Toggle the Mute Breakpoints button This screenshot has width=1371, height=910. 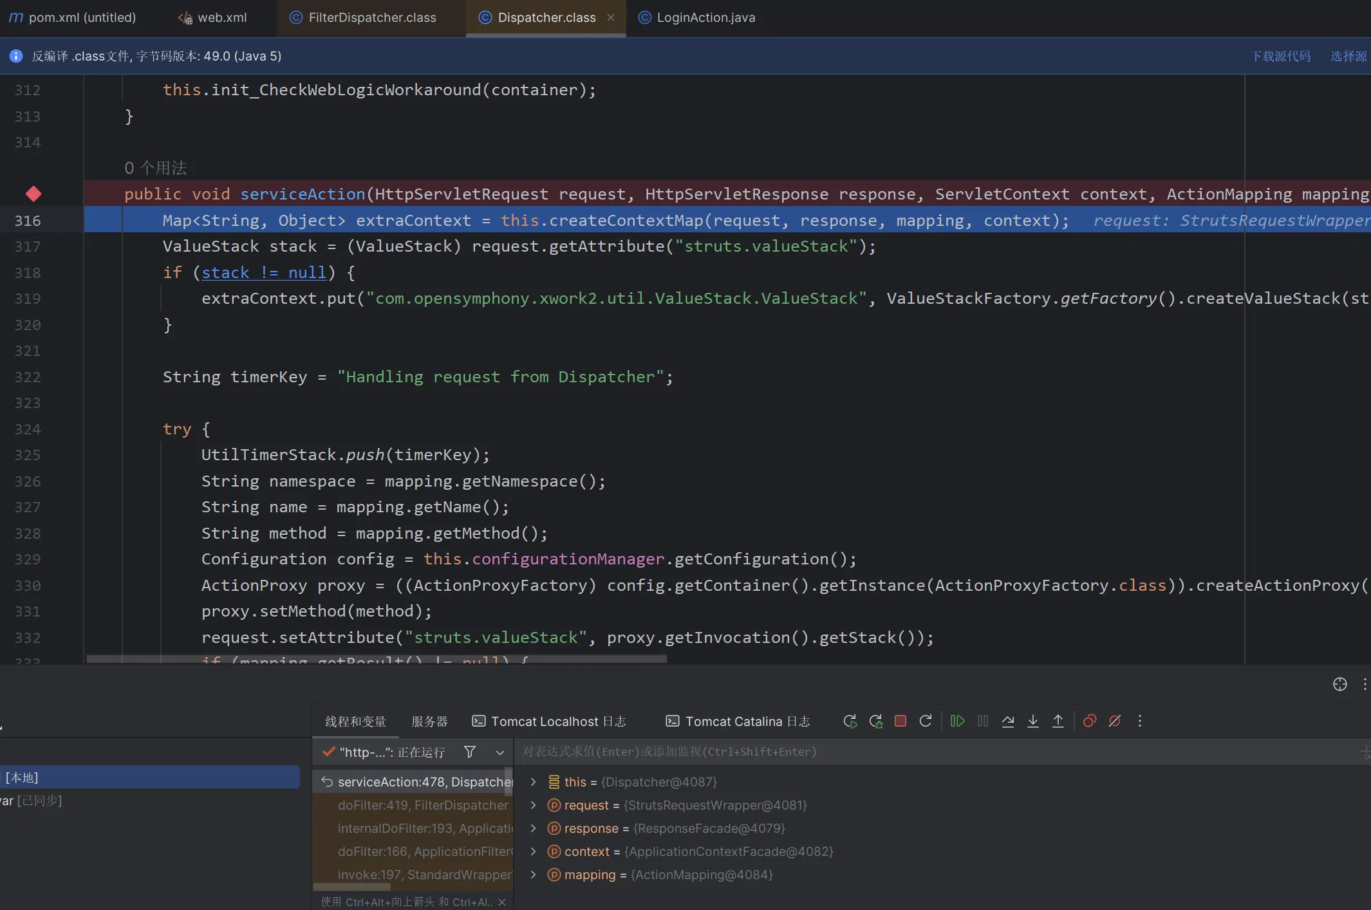[1115, 721]
